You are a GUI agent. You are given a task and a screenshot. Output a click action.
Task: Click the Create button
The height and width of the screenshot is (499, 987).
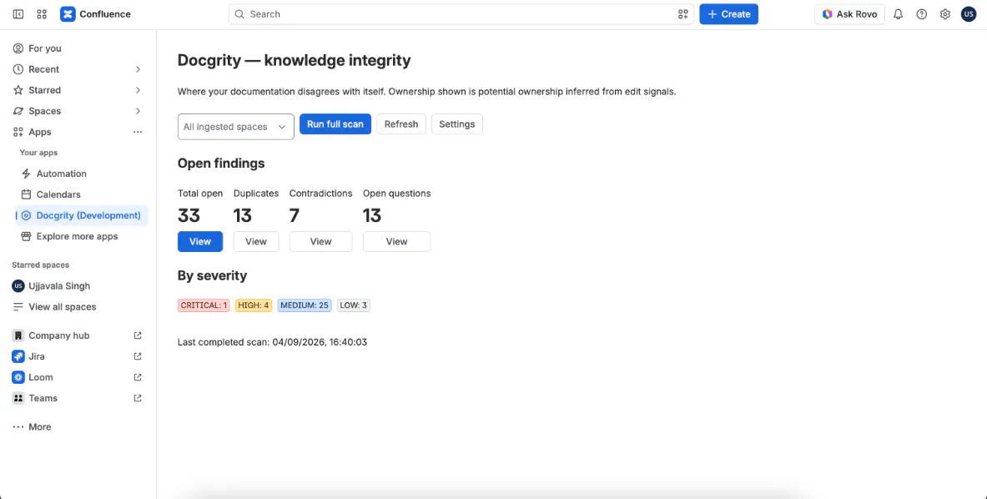pos(728,14)
